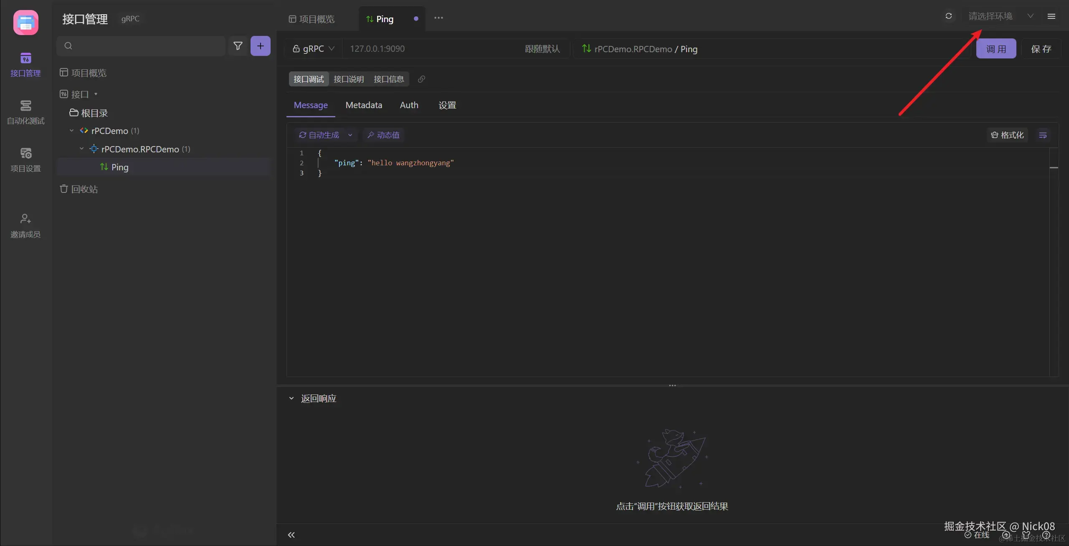Click 邀请成员 sidebar icon
The height and width of the screenshot is (546, 1069).
(25, 225)
